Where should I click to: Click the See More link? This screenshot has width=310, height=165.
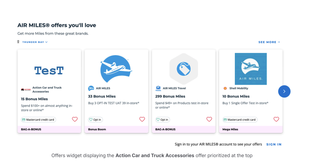[269, 42]
